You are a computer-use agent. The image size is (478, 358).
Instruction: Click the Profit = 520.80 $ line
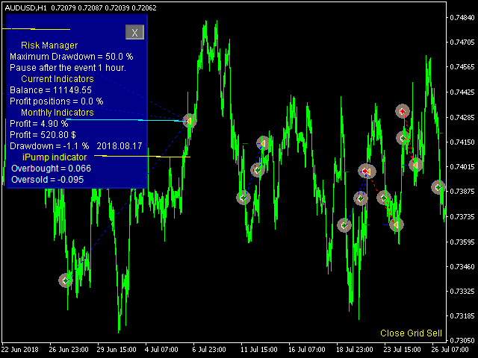coord(43,135)
